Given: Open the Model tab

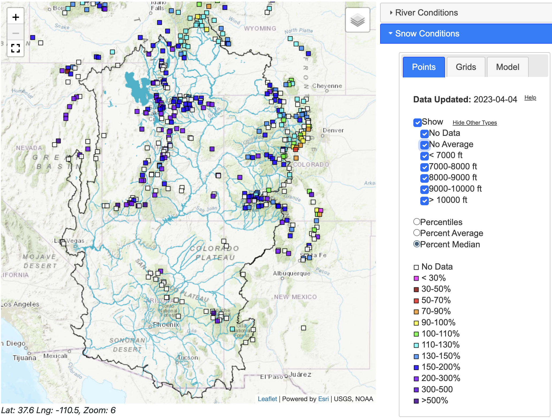Looking at the screenshot, I should [x=507, y=67].
